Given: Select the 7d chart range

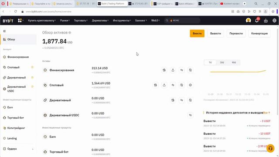Looking at the screenshot, I should click(x=210, y=62).
